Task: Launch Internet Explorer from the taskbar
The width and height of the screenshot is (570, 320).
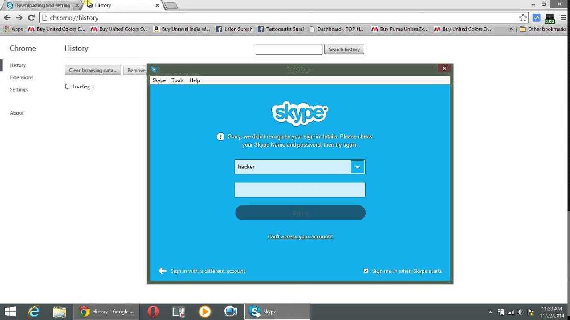Action: tap(34, 312)
